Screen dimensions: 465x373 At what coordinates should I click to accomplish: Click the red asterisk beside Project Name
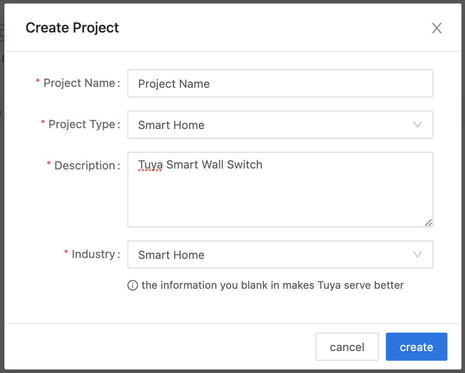[38, 82]
